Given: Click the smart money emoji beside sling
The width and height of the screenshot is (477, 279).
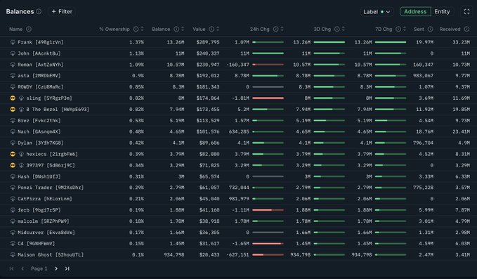Looking at the screenshot, I should coord(13,98).
